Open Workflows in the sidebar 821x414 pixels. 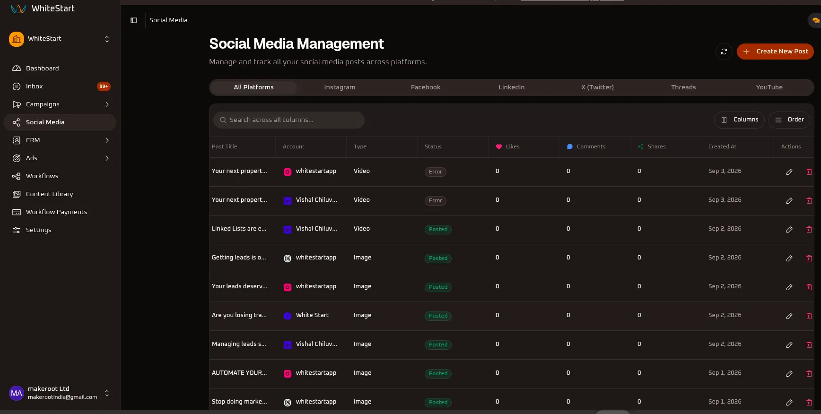60,176
